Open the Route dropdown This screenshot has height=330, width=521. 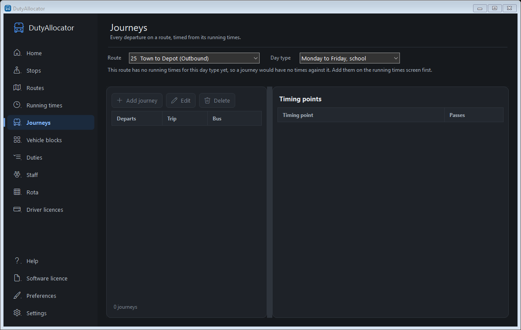click(x=194, y=58)
